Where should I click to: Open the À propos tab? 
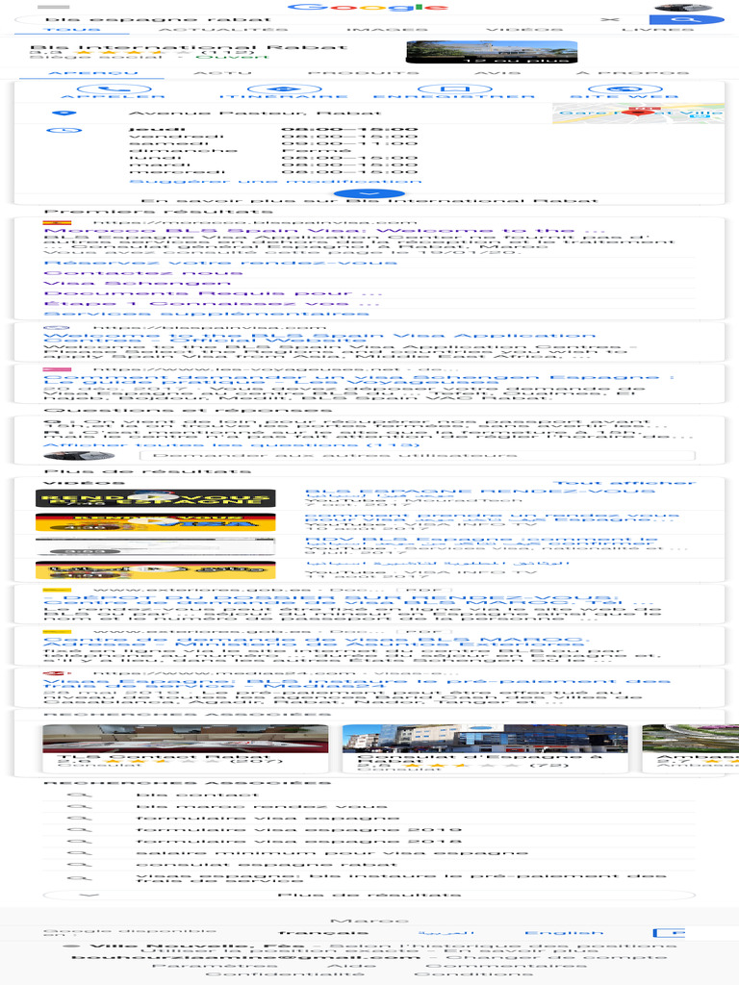tap(632, 73)
